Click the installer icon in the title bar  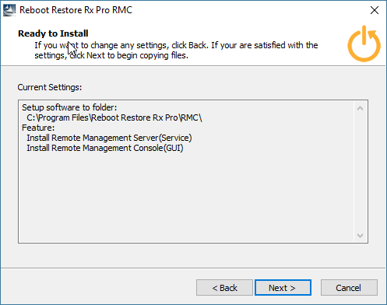pyautogui.click(x=9, y=10)
